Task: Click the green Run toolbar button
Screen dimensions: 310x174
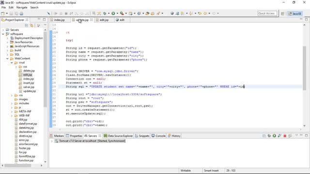Action: coord(113,14)
